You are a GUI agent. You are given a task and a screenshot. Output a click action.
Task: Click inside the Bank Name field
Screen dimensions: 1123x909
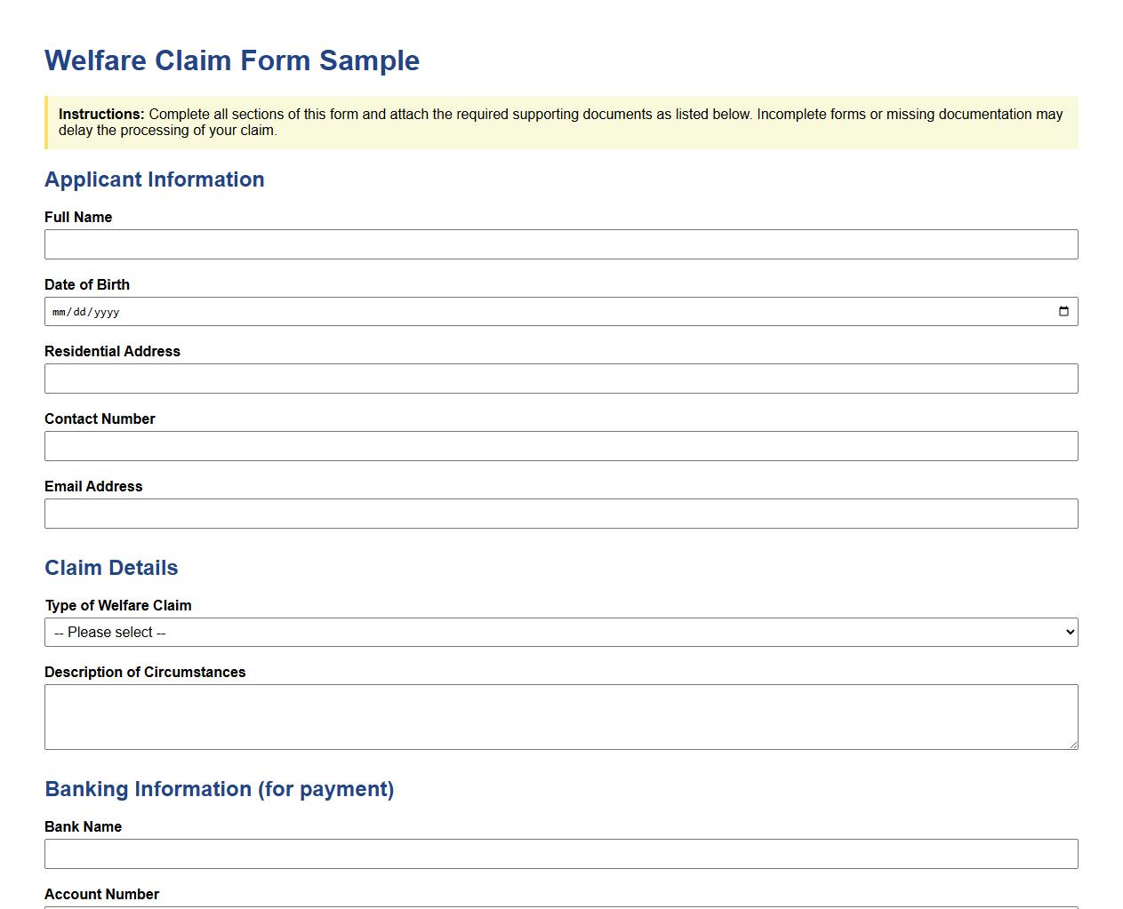coord(561,854)
